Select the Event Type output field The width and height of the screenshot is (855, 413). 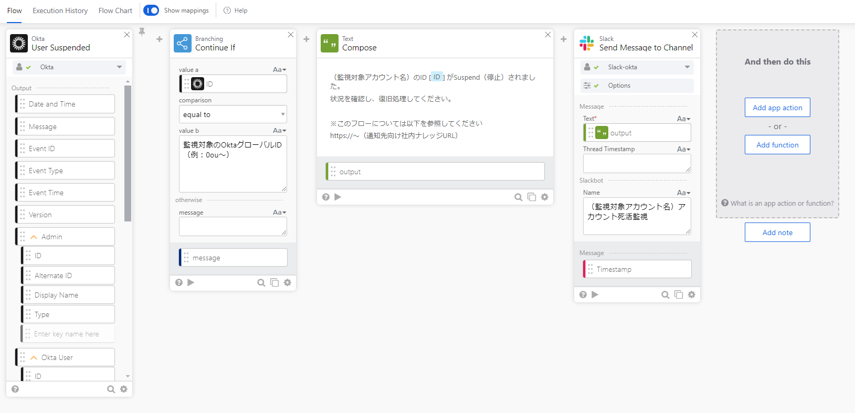coord(65,171)
